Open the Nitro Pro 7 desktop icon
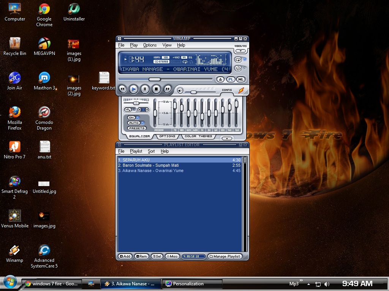The image size is (389, 291). (15, 150)
